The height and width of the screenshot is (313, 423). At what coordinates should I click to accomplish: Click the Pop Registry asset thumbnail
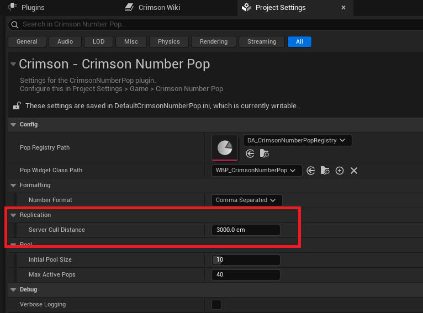click(225, 148)
